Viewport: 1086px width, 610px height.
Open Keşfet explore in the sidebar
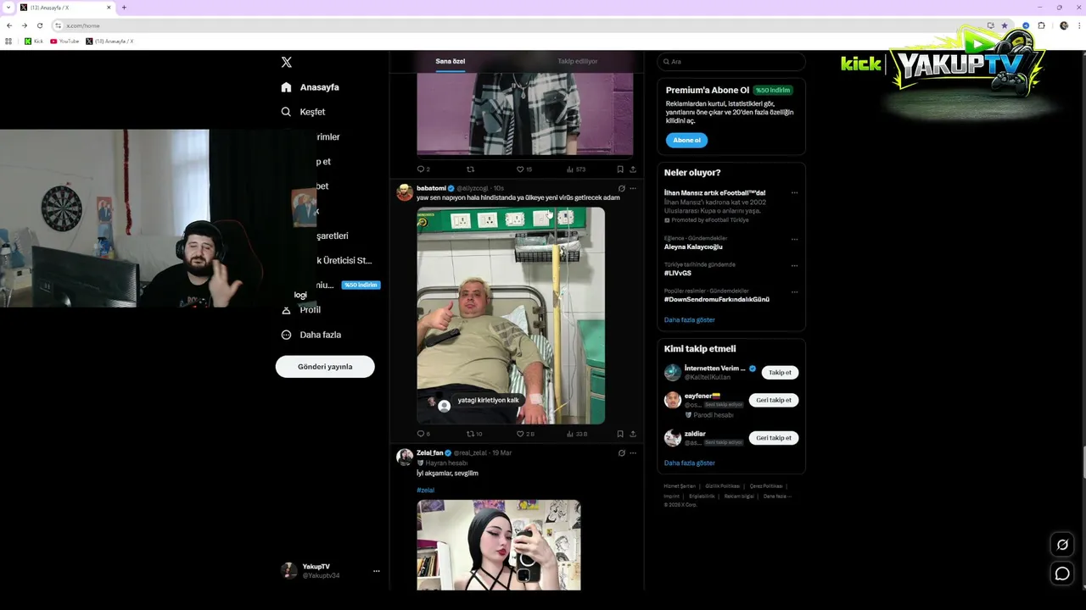coord(303,112)
